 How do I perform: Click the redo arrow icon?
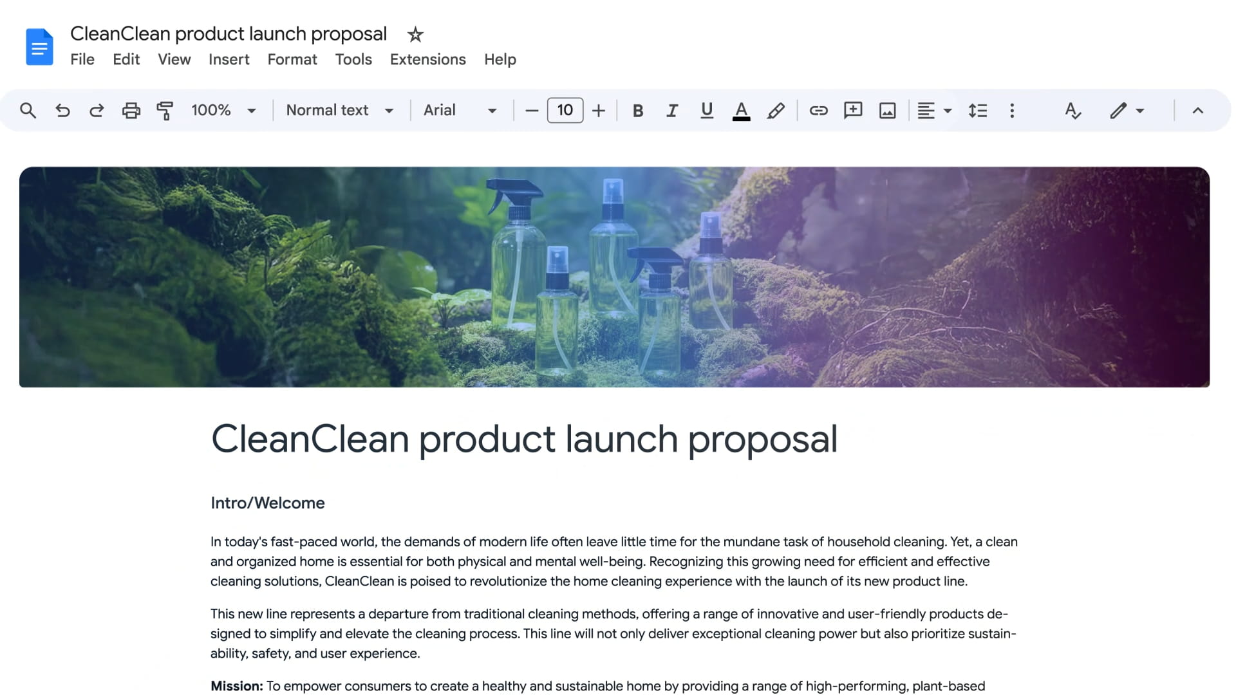[x=97, y=111]
